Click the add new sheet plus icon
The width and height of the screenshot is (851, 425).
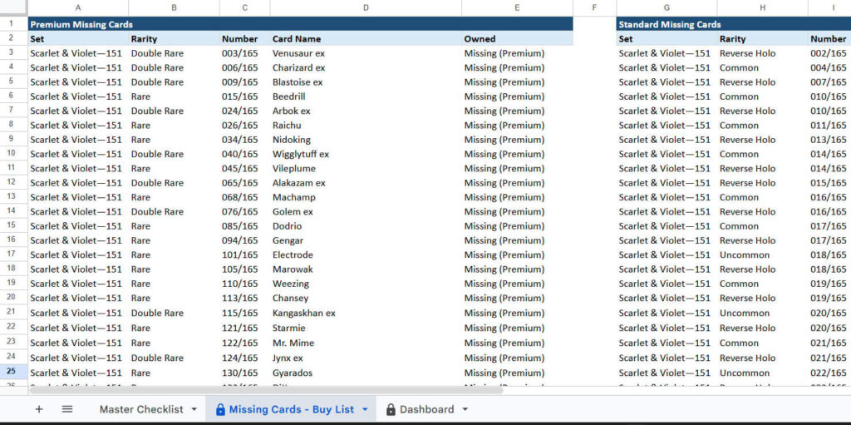point(39,409)
